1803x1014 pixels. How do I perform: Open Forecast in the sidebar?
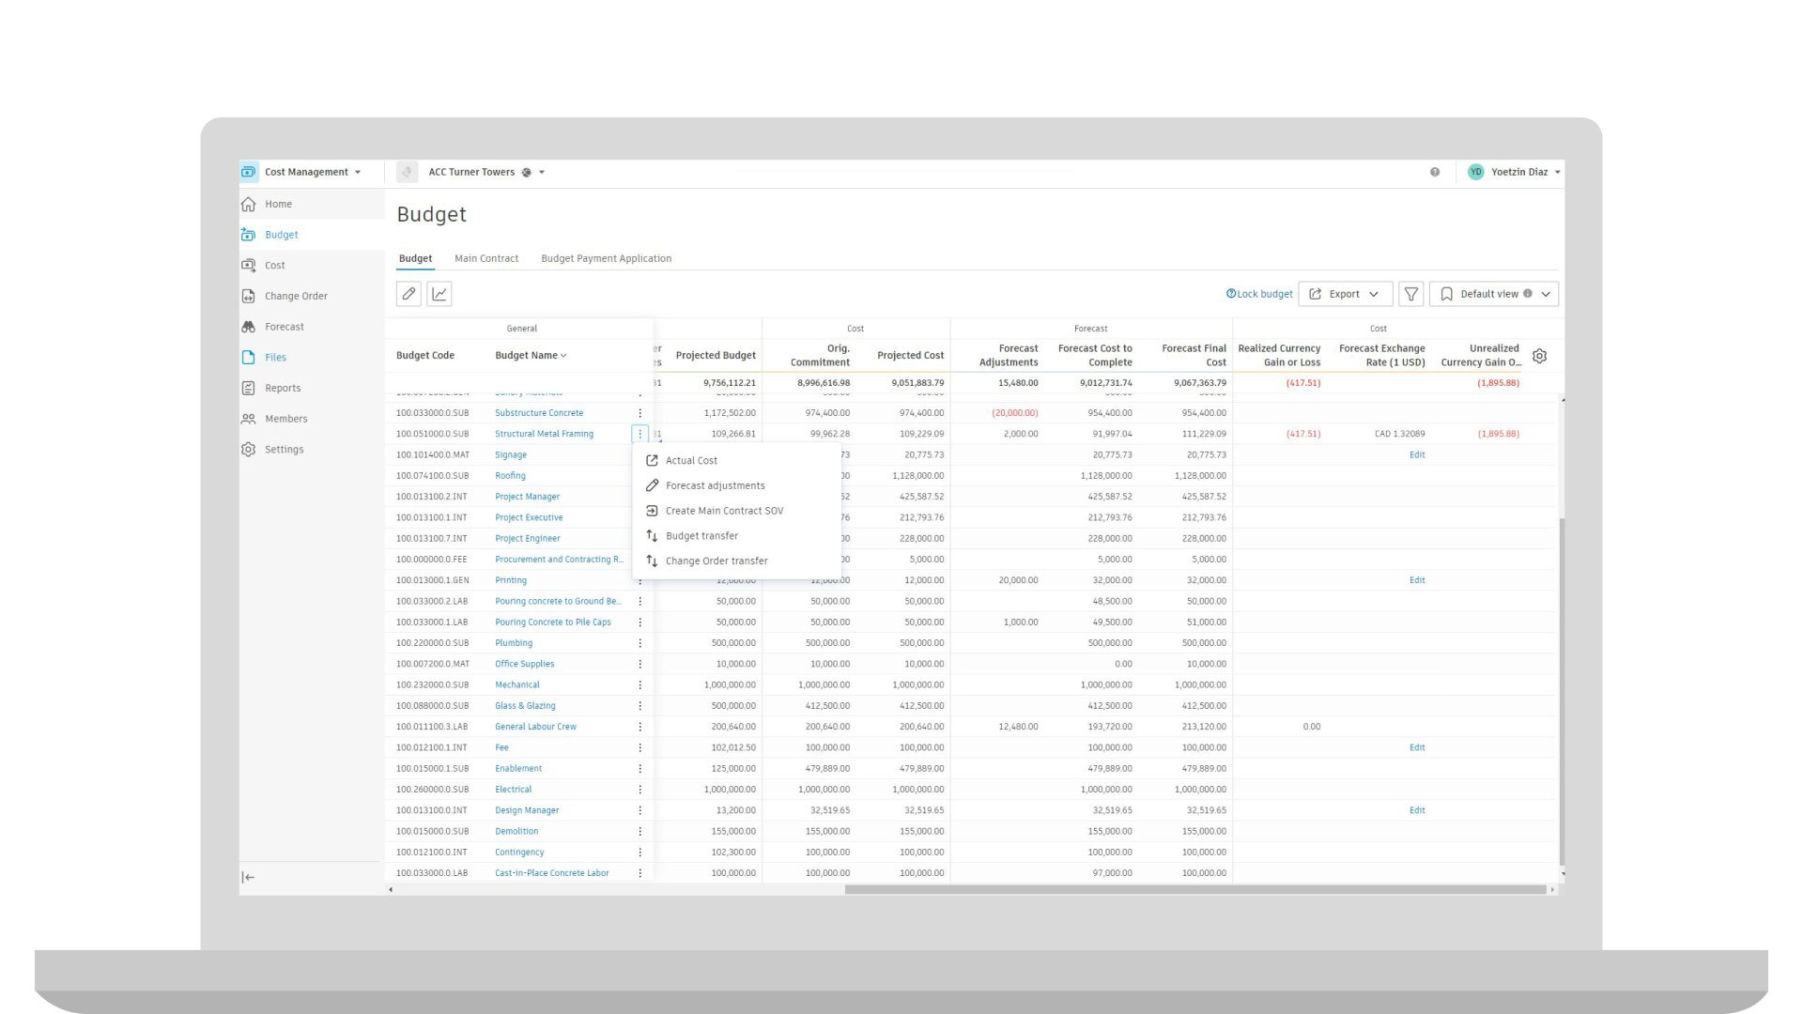pos(284,327)
